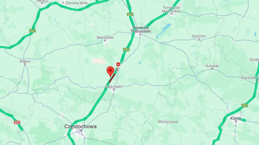
Task: Click the E67 badge on western highway
Action: click(x=33, y=31)
